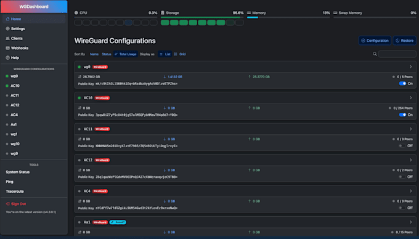Expand the AC11 configuration chevron

click(x=411, y=129)
